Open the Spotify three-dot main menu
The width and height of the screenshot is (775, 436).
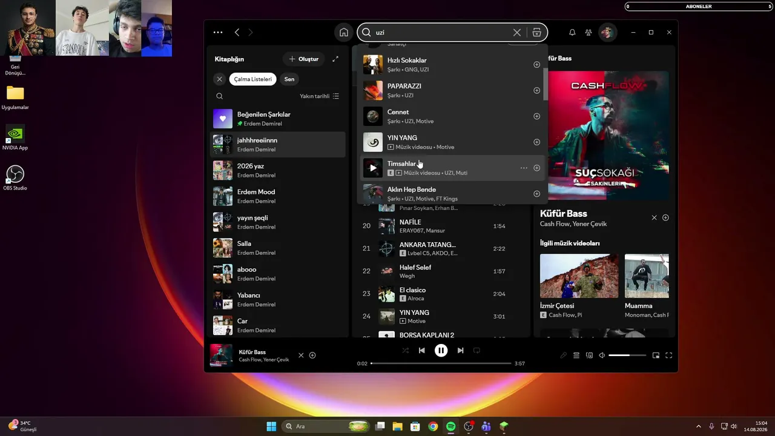coord(218,32)
